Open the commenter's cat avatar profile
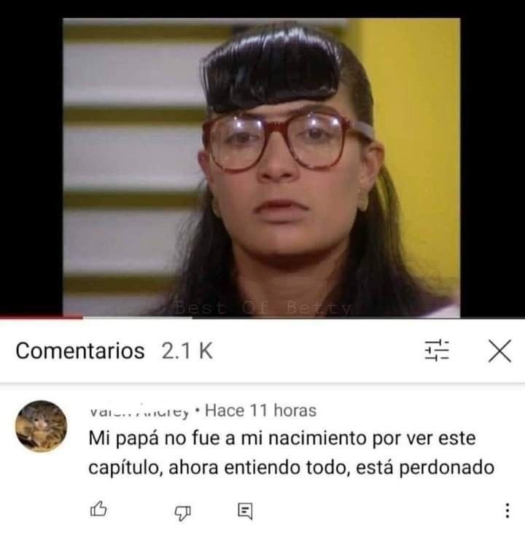Image resolution: width=525 pixels, height=533 pixels. pos(41,427)
